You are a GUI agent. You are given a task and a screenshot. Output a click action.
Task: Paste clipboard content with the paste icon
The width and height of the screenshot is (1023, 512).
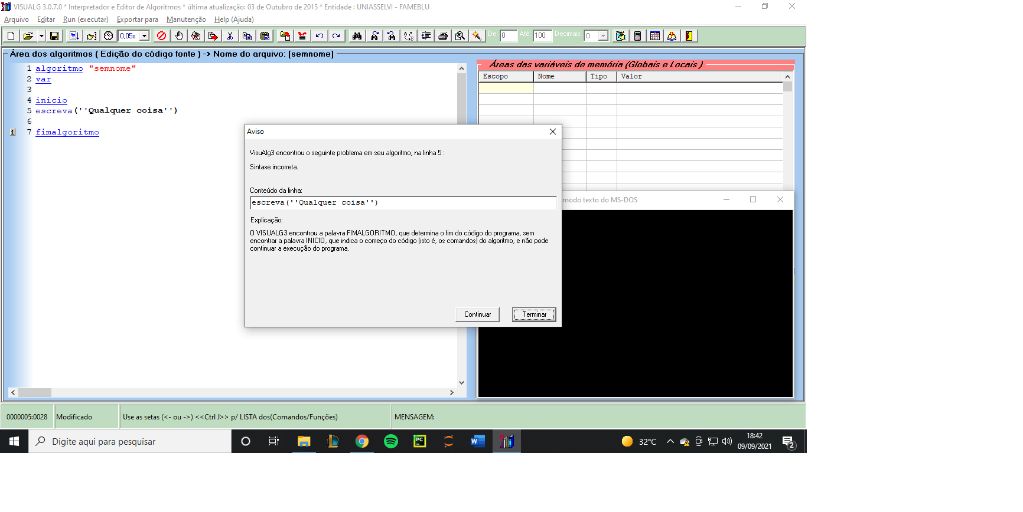[265, 36]
